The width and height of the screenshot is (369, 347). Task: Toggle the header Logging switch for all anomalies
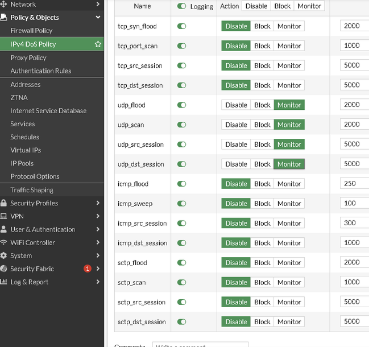(x=181, y=6)
